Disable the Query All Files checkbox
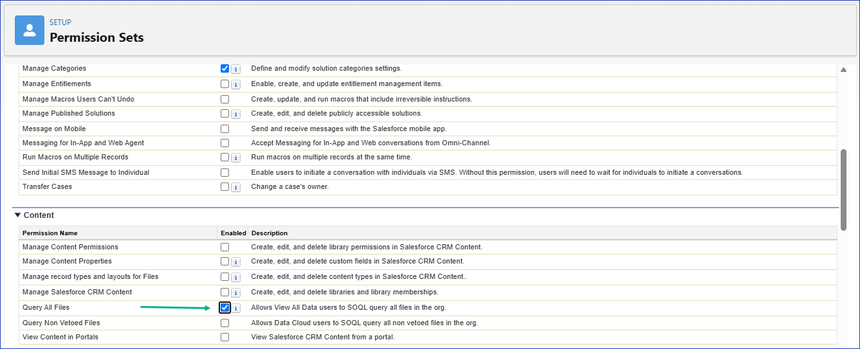Viewport: 860px width, 349px height. (224, 308)
